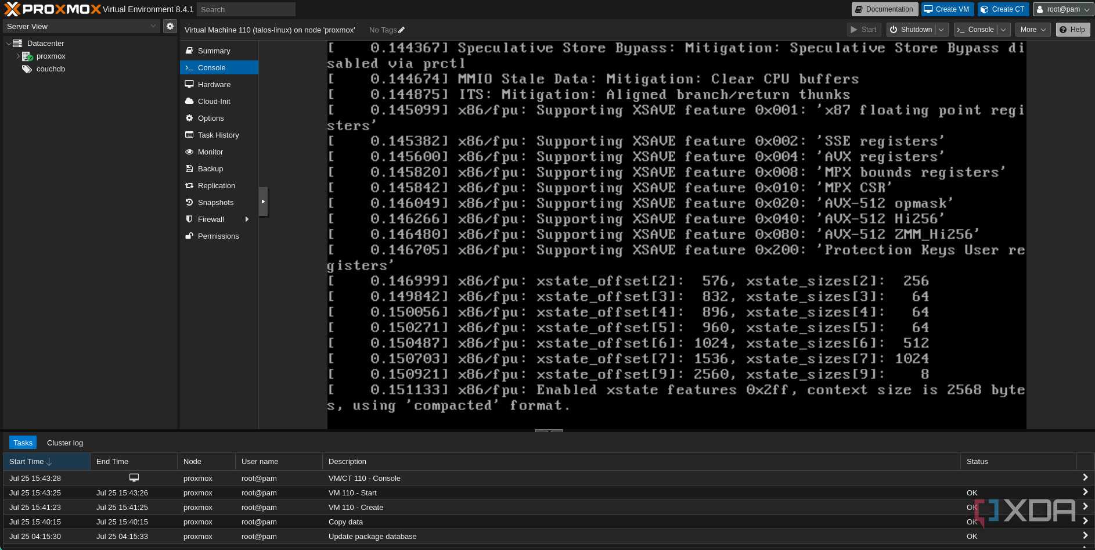Select the VM/CT 110 - Console task
Screen dimensions: 1095x550
(x=547, y=478)
